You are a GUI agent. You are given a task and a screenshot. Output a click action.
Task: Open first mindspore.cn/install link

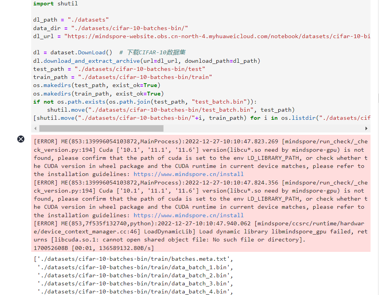click(x=188, y=174)
